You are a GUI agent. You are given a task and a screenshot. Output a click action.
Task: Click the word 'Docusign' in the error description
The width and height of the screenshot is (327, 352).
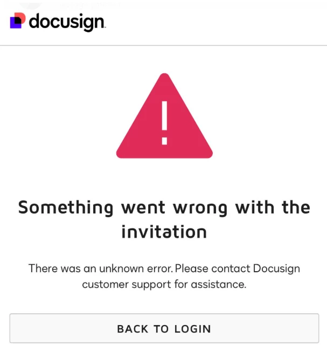click(x=276, y=268)
